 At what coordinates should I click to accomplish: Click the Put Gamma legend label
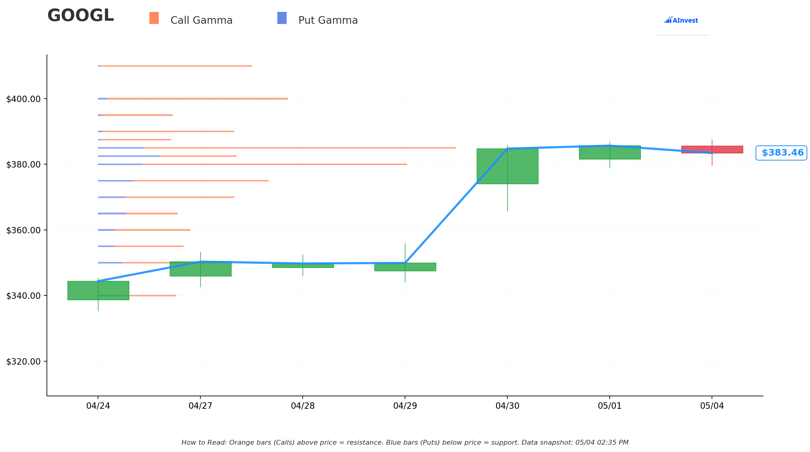tap(328, 20)
